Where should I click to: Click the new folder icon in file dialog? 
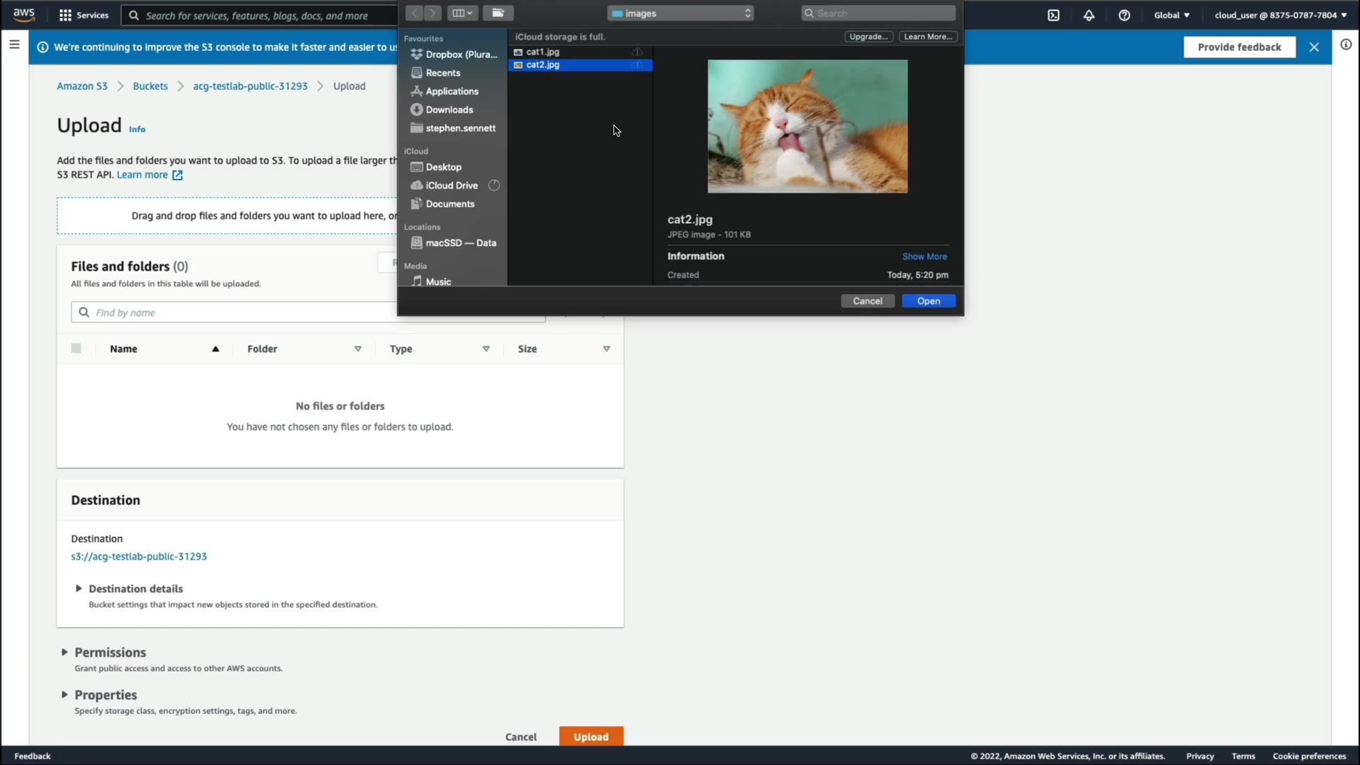(498, 13)
